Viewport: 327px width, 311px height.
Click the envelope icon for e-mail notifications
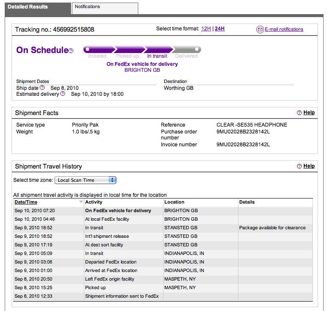260,30
